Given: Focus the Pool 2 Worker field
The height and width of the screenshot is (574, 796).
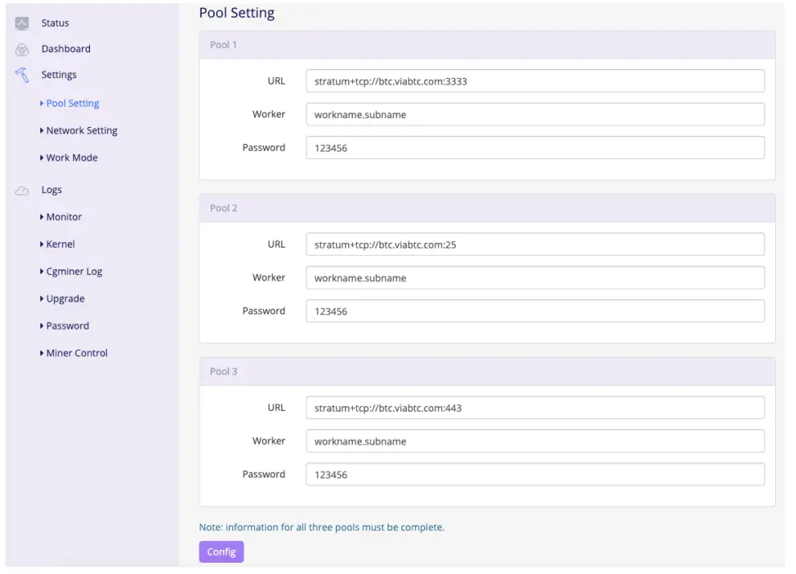Looking at the screenshot, I should point(535,278).
